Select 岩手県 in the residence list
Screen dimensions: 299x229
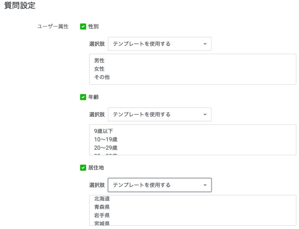[102, 215]
